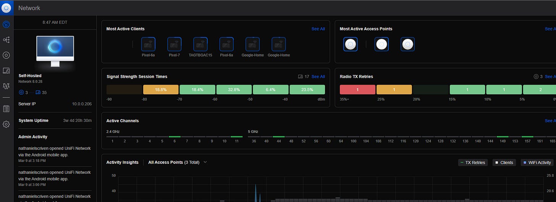Toggle the Clients chart legend

pos(504,163)
